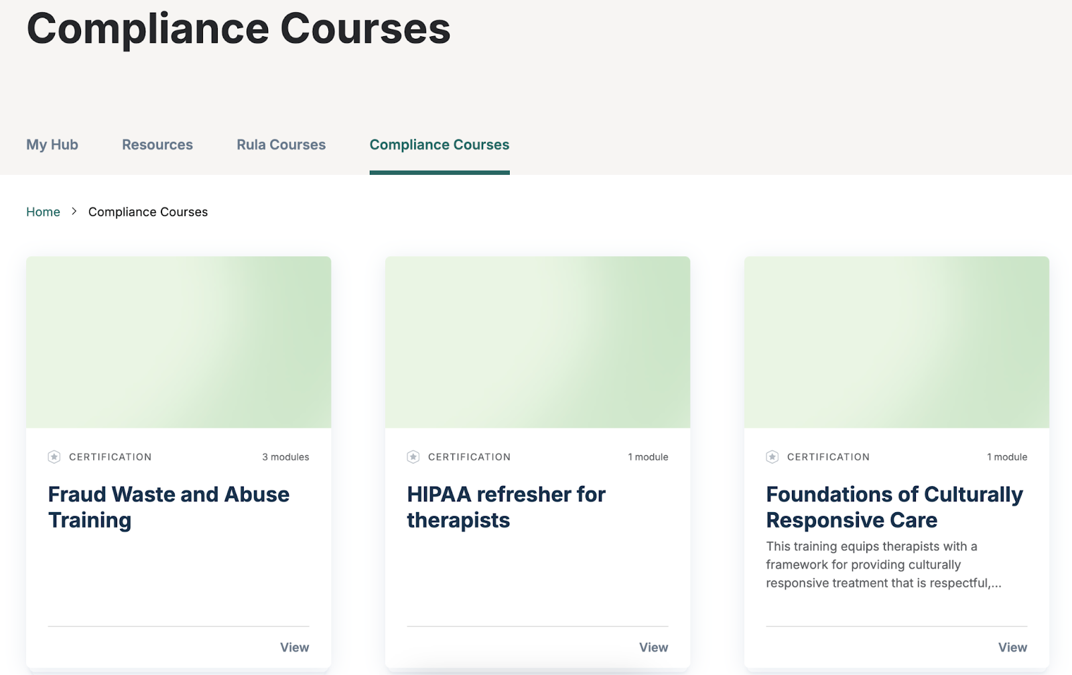Click certification badge icon on Fraud Waste card
Screen dimensions: 1072x675
tap(54, 457)
